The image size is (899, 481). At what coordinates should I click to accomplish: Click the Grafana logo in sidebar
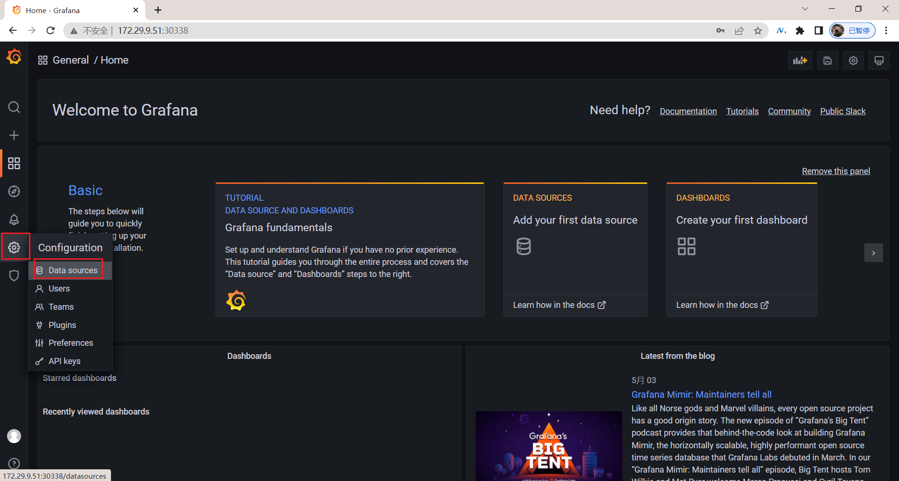click(x=14, y=57)
